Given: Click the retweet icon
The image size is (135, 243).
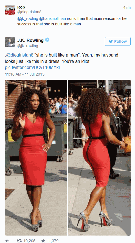Looking at the screenshot, I should [19, 241].
